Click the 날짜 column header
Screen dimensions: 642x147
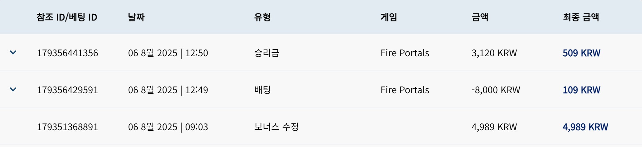(x=136, y=17)
